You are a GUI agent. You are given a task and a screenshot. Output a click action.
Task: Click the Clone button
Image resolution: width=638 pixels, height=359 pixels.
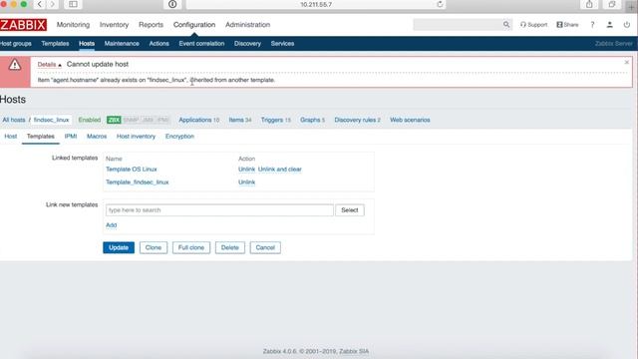point(154,247)
